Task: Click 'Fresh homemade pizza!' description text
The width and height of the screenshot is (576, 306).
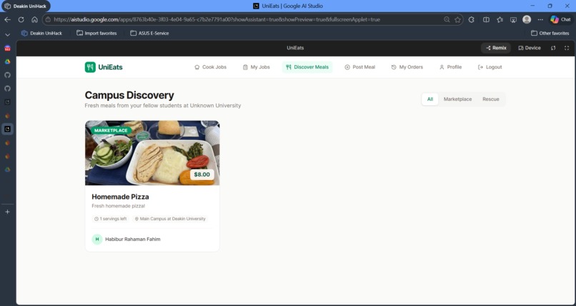Action: [119, 206]
